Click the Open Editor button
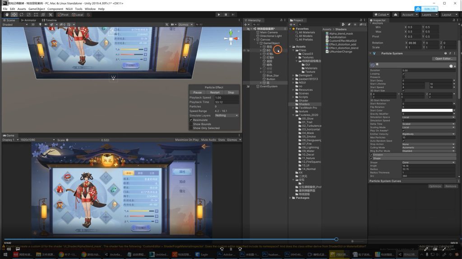462x259 pixels. pyautogui.click(x=443, y=59)
